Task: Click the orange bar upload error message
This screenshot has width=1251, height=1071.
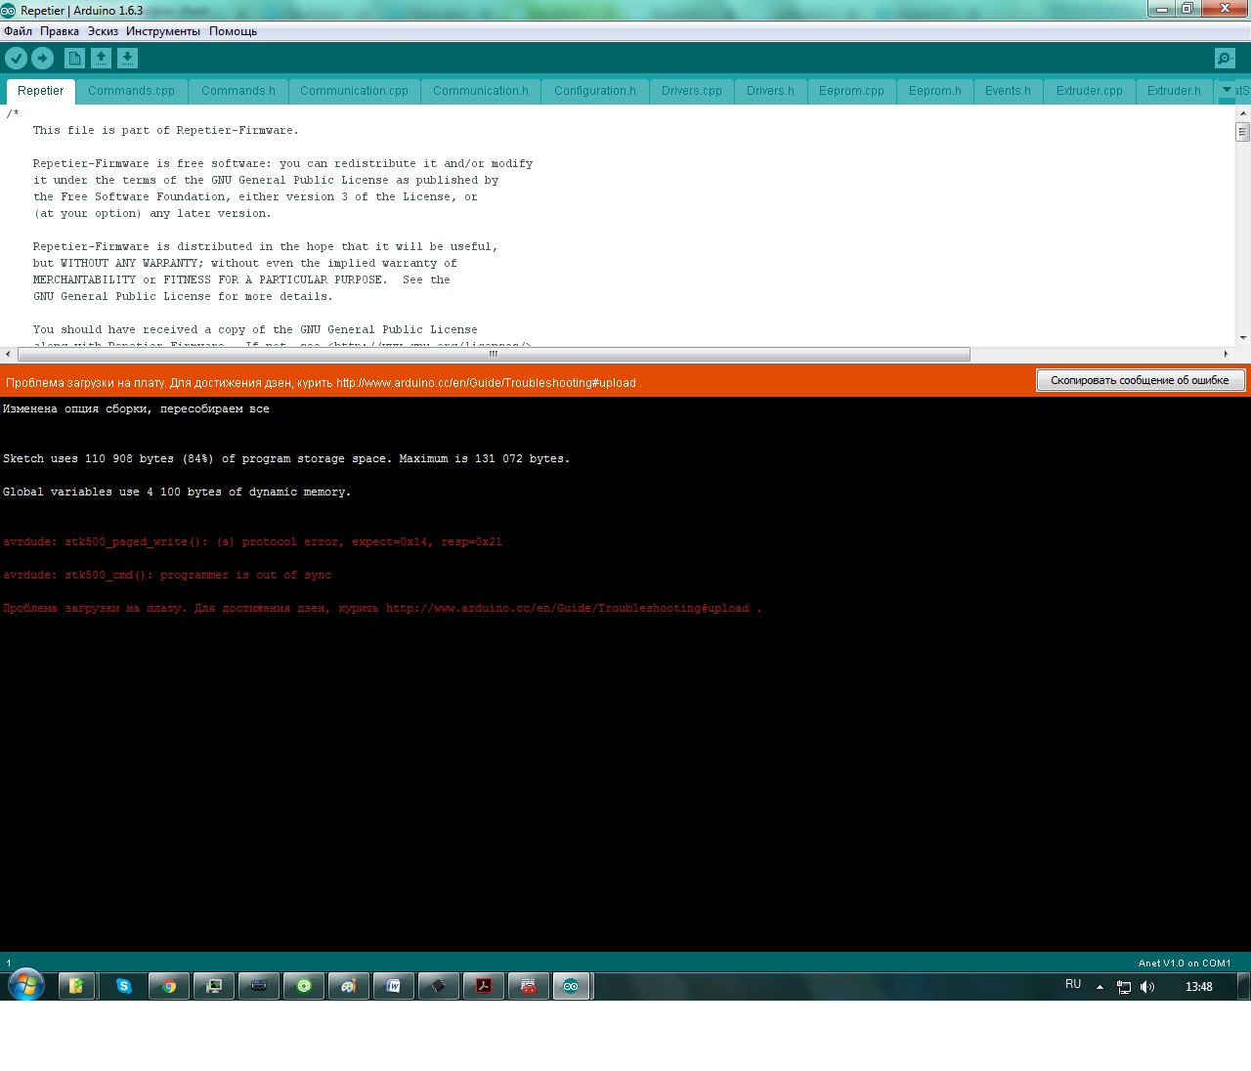Action: 324,383
